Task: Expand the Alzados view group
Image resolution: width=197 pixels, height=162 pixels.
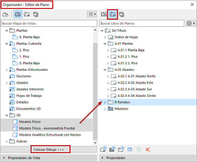Action: coord(7,83)
